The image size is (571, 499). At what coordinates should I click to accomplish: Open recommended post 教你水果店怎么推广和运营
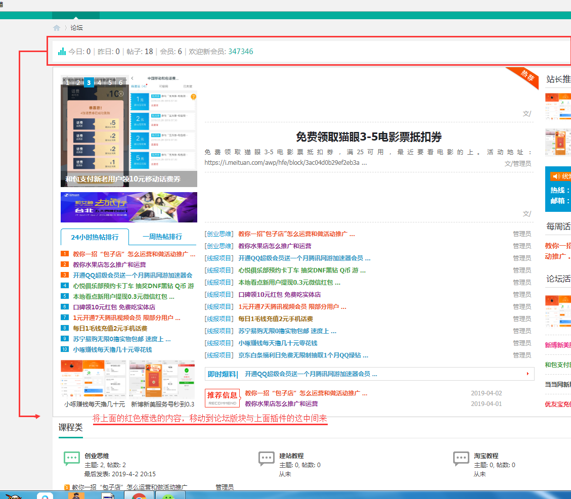(281, 404)
